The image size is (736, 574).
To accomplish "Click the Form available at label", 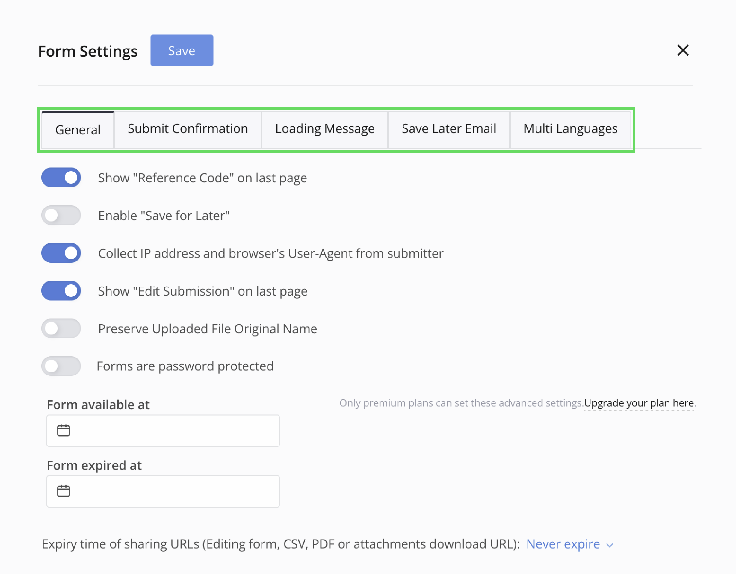I will point(98,405).
